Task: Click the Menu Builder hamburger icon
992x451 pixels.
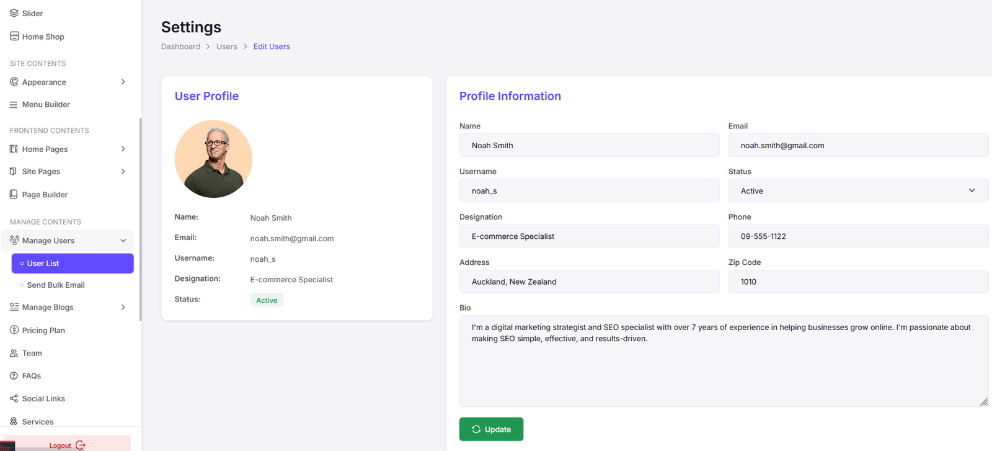Action: click(x=14, y=105)
